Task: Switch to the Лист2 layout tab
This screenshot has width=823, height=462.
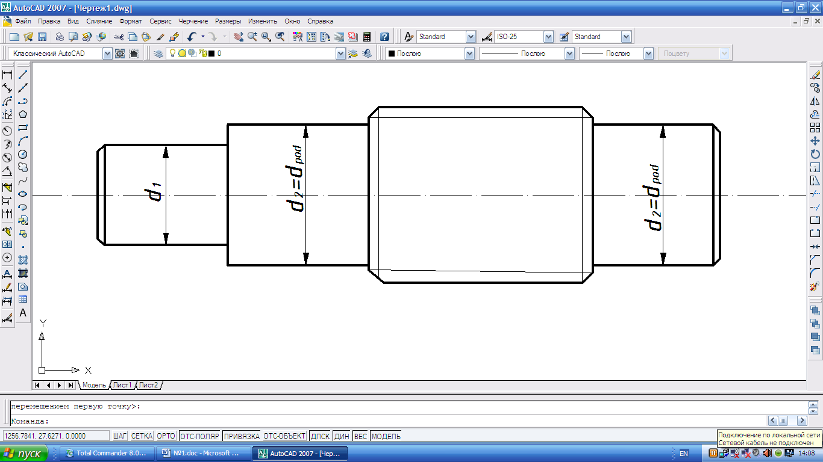Action: (x=148, y=385)
